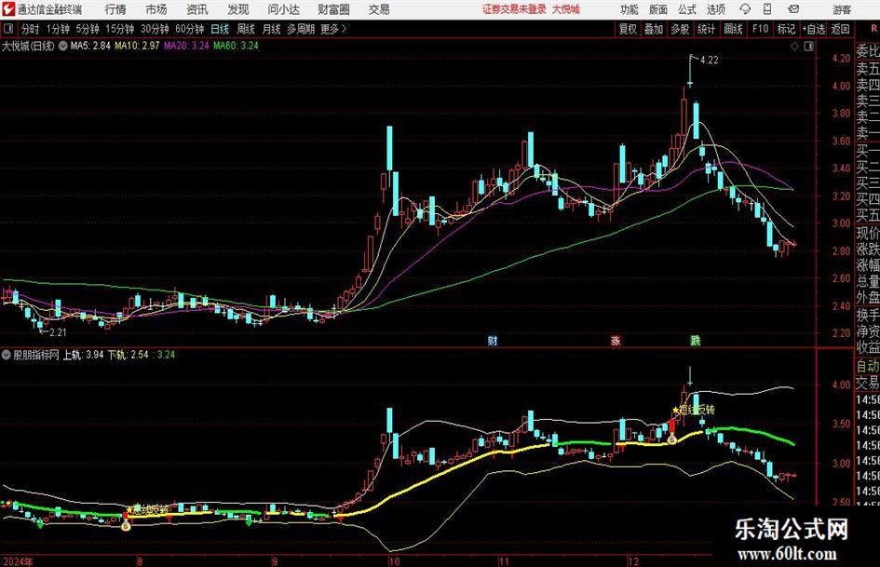Open the 行情 menu
880x567 pixels.
[x=115, y=9]
